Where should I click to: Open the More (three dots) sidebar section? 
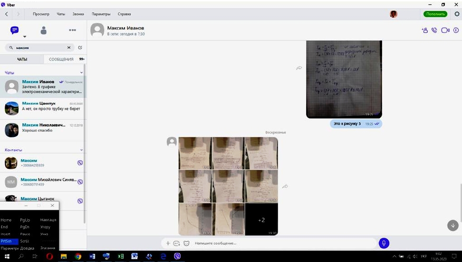coord(72,30)
